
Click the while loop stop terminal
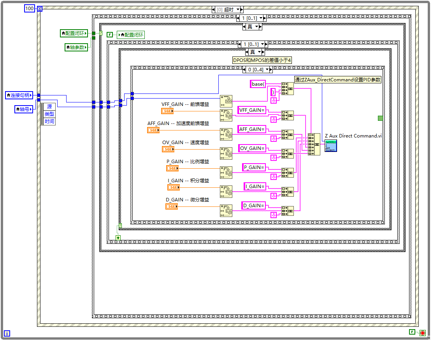pyautogui.click(x=422, y=333)
